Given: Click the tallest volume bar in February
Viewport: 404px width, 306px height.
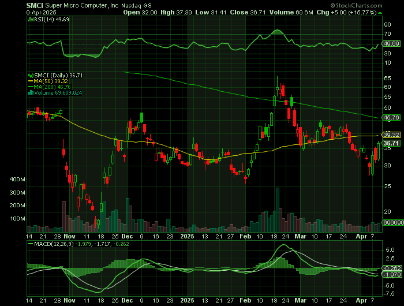Looking at the screenshot, I should point(278,210).
